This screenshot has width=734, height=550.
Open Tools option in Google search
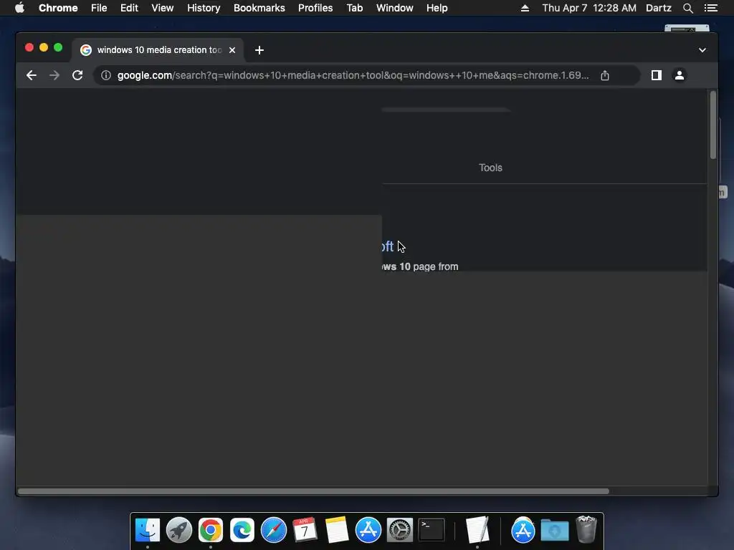490,168
